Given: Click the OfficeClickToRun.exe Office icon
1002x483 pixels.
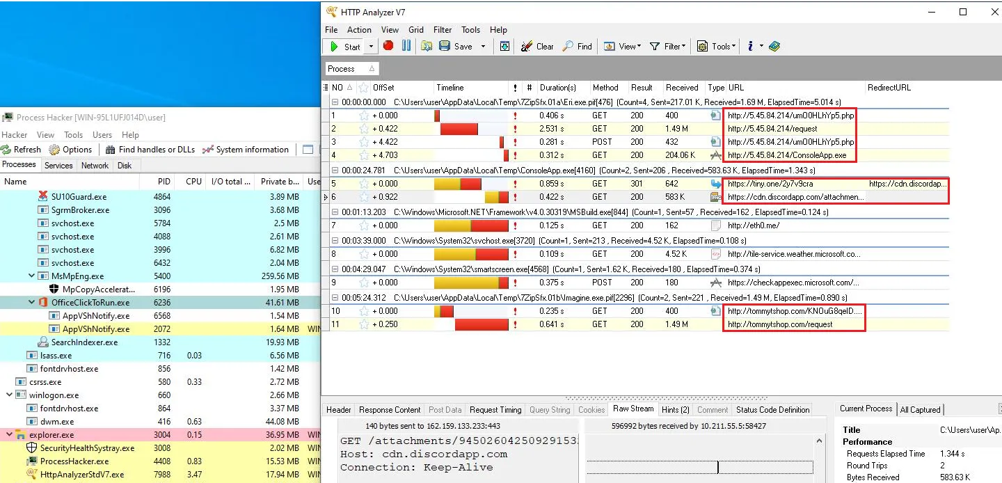Looking at the screenshot, I should pyautogui.click(x=43, y=303).
